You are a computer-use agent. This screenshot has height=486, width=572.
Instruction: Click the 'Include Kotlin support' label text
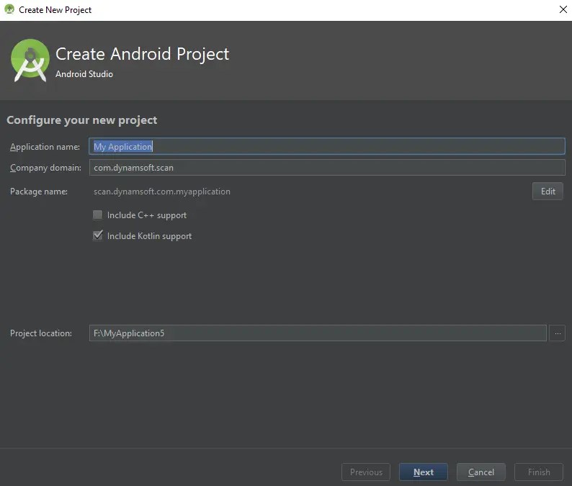tap(150, 236)
